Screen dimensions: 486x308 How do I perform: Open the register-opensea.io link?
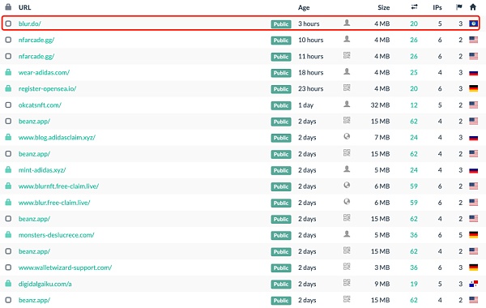(x=48, y=88)
